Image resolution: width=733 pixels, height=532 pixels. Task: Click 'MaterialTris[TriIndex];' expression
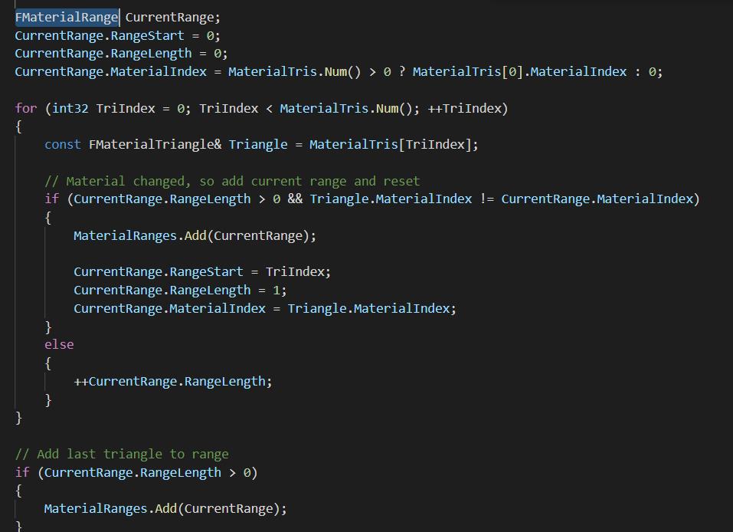click(394, 145)
